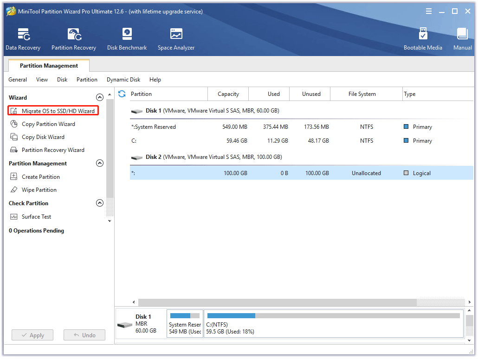Select the Disk 2 header row
This screenshot has width=478, height=359.
[302, 157]
